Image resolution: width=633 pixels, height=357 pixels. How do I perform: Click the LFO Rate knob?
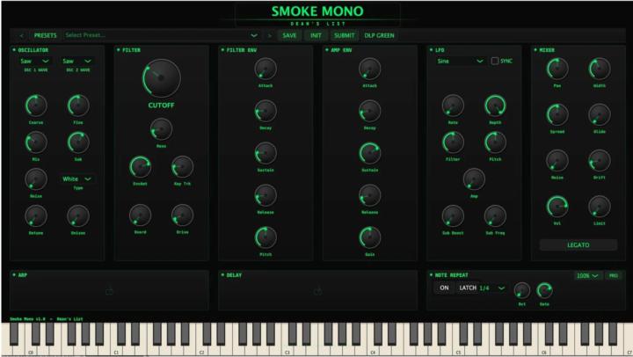pyautogui.click(x=453, y=106)
